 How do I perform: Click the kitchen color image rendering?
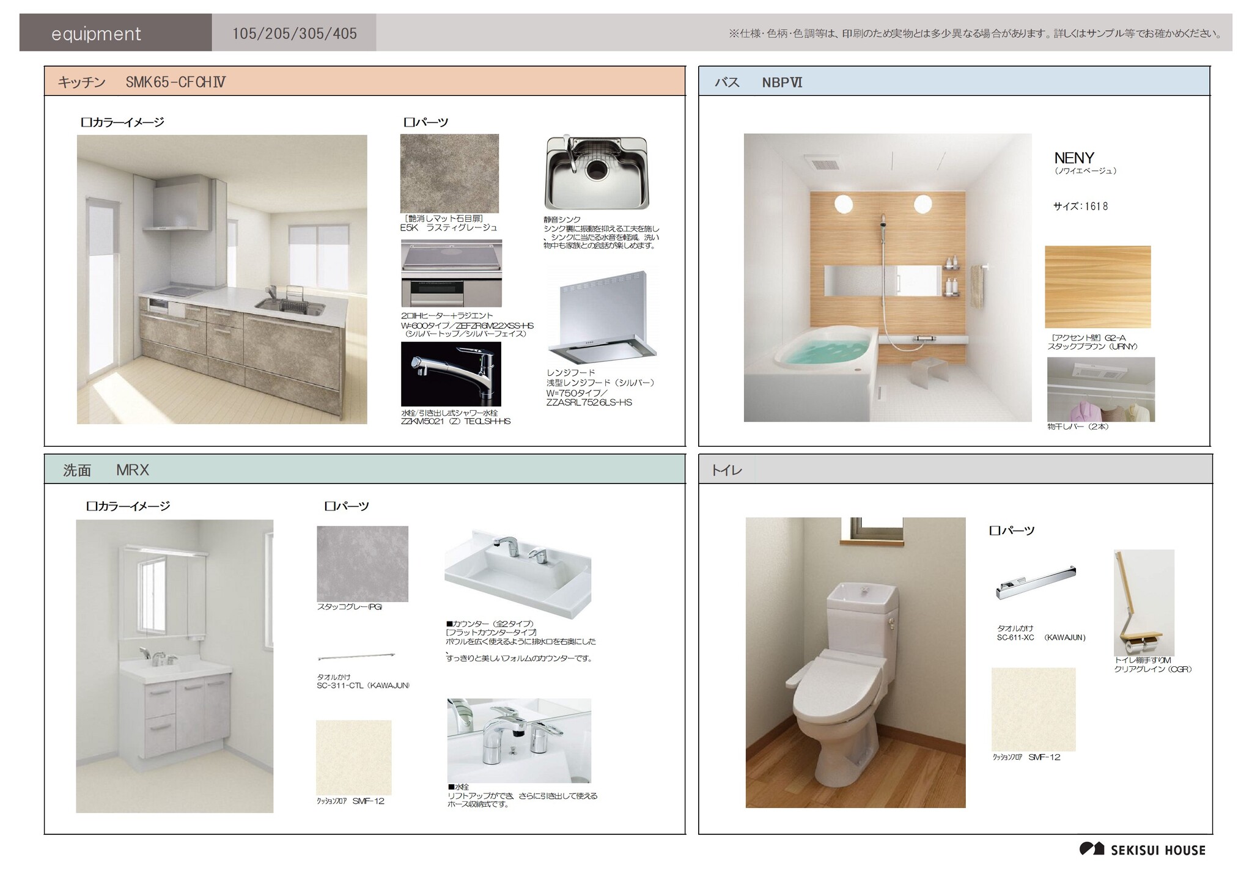(222, 279)
